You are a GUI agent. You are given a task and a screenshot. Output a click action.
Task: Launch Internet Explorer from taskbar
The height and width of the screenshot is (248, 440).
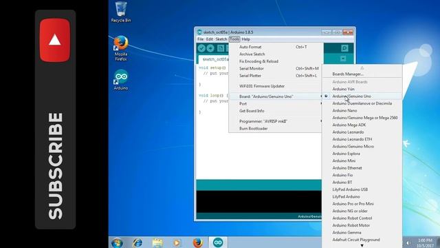[x=137, y=242]
